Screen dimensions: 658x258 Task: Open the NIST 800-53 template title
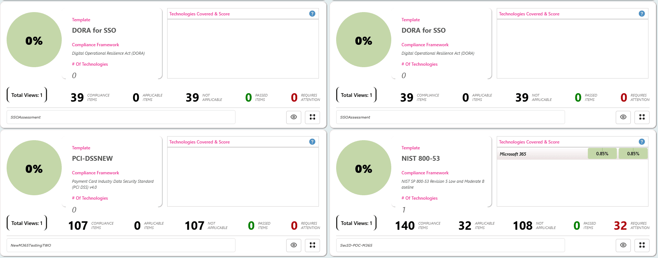(420, 159)
